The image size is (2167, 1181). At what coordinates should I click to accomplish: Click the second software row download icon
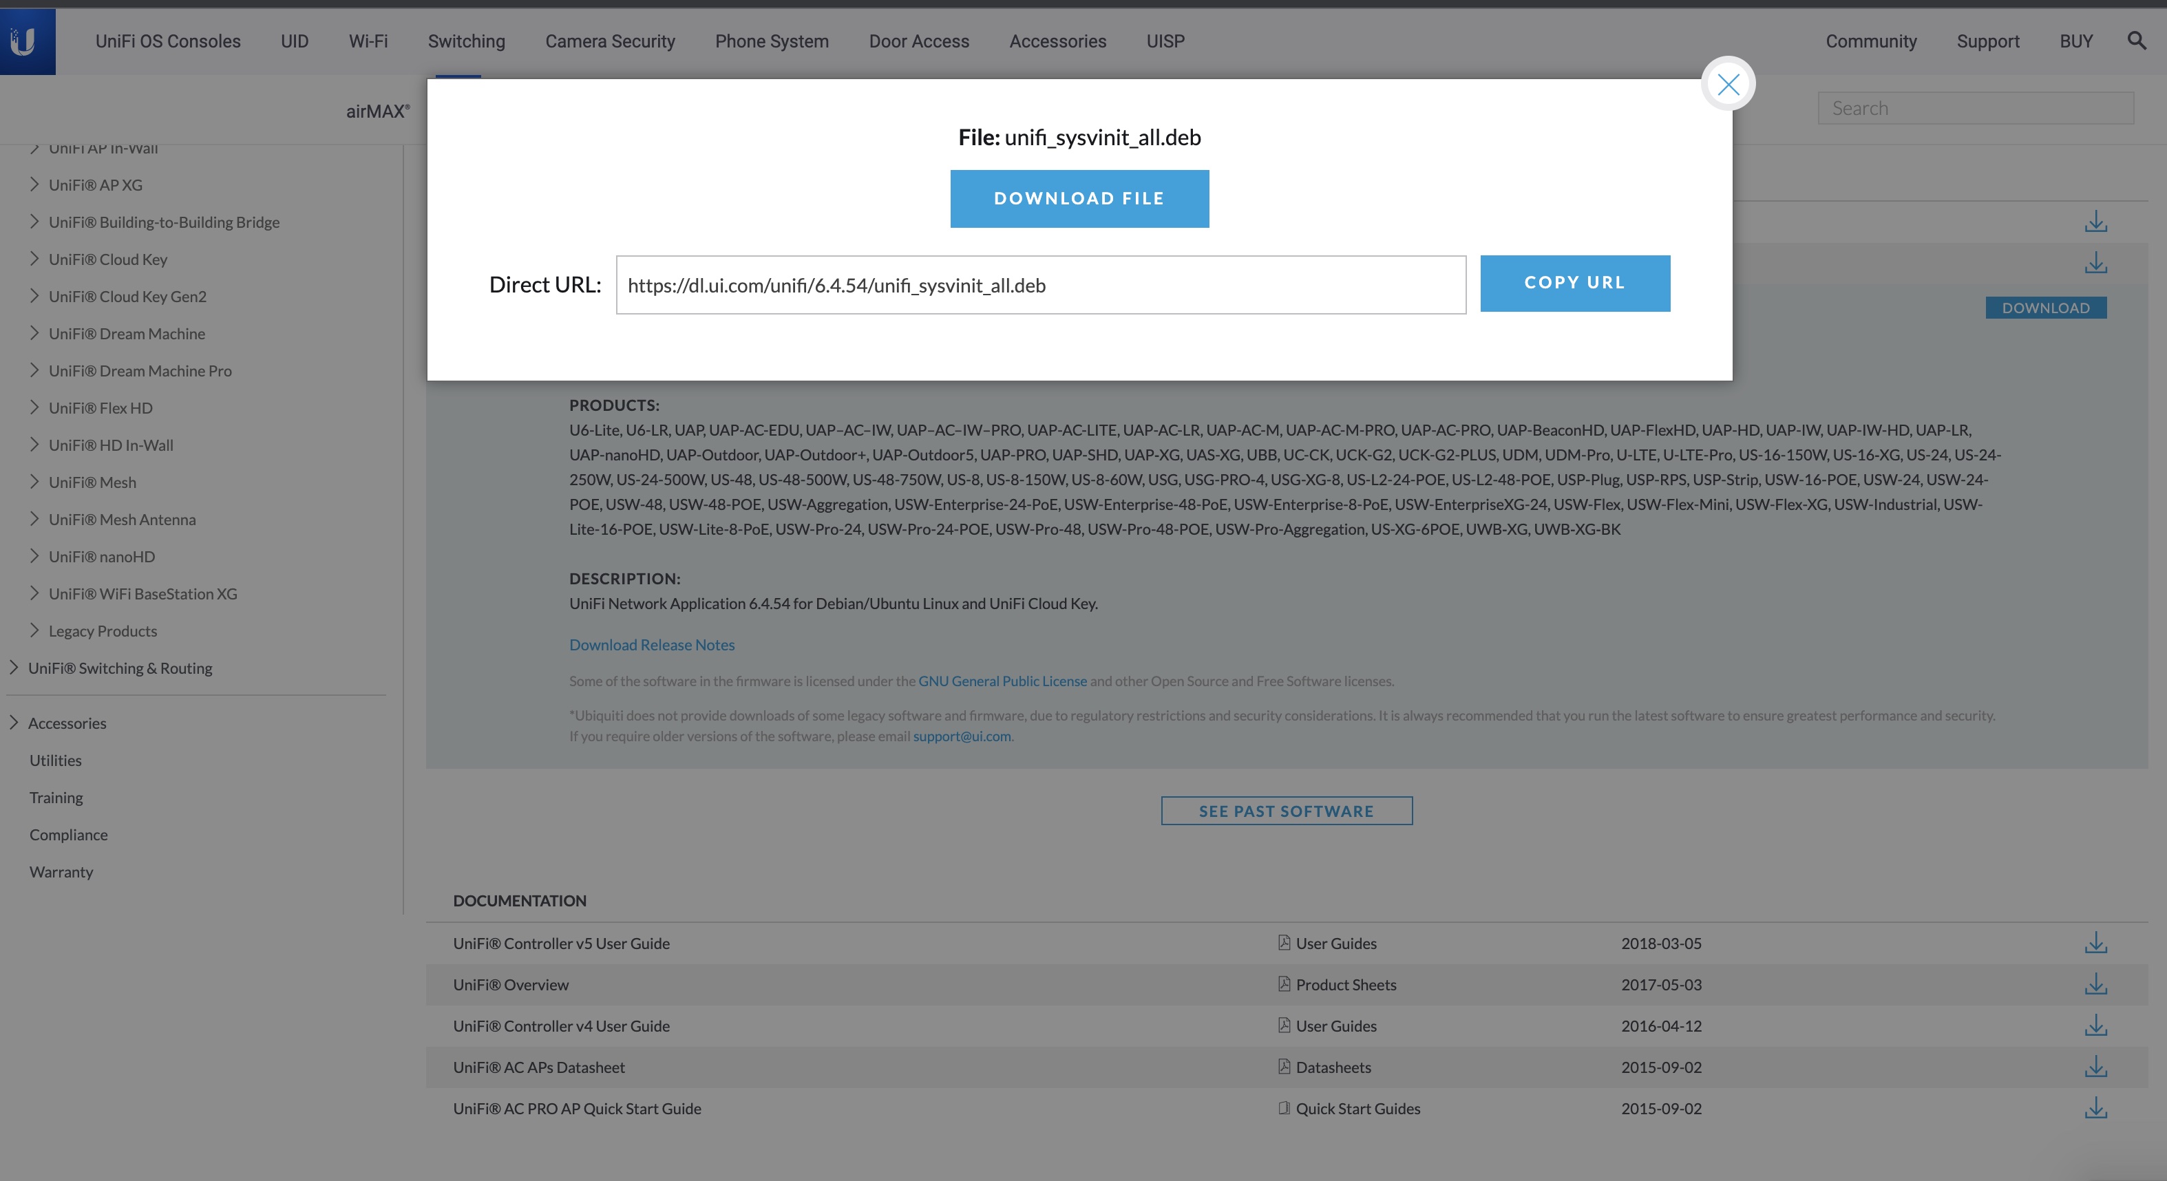click(2095, 262)
